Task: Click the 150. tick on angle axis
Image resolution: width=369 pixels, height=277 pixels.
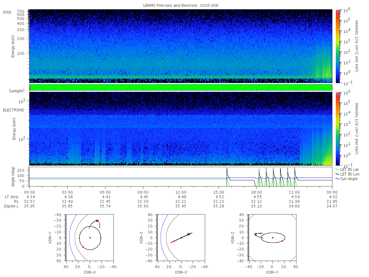Action: (21, 170)
